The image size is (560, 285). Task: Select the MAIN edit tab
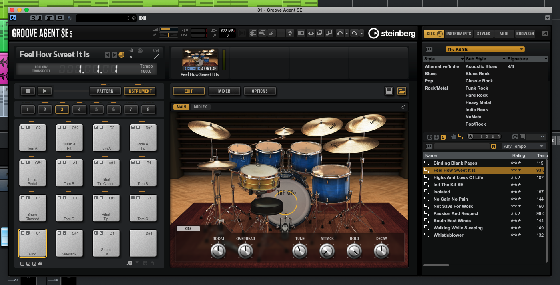[x=181, y=107]
